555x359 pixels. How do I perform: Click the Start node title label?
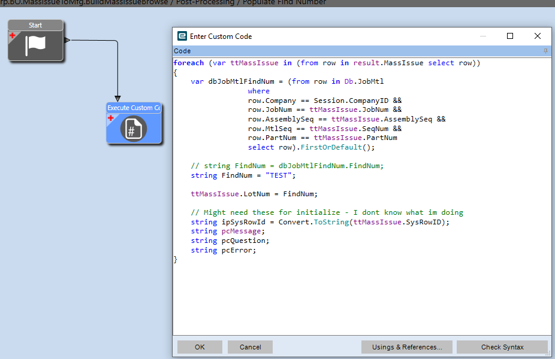(35, 25)
